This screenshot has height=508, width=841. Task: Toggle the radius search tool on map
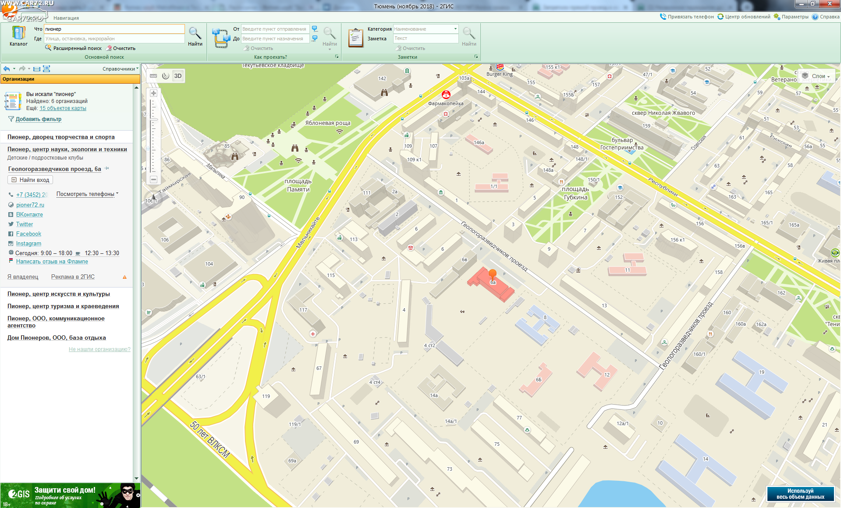point(166,76)
